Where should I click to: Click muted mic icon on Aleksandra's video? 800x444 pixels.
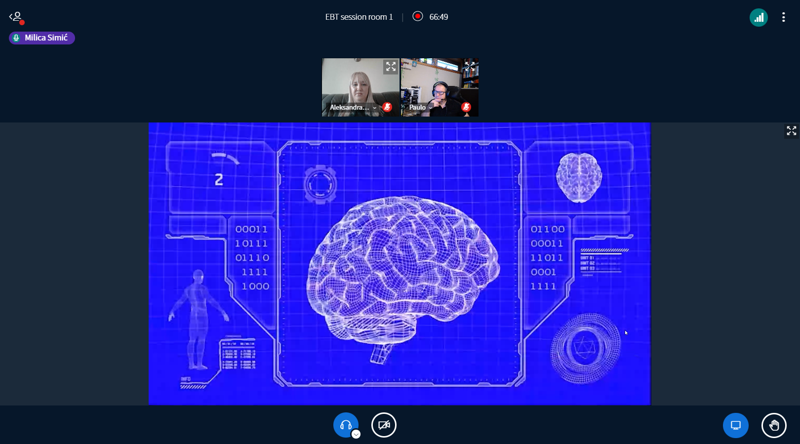[x=387, y=107]
